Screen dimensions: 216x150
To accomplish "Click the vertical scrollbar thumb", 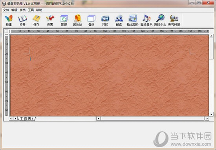I will (211, 49).
